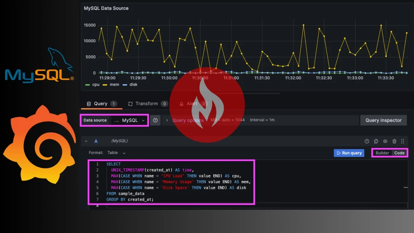Screen dimensions: 414x233
Task: Click 'FROM sample_data' in the SQL editor
Action: (x=125, y=194)
